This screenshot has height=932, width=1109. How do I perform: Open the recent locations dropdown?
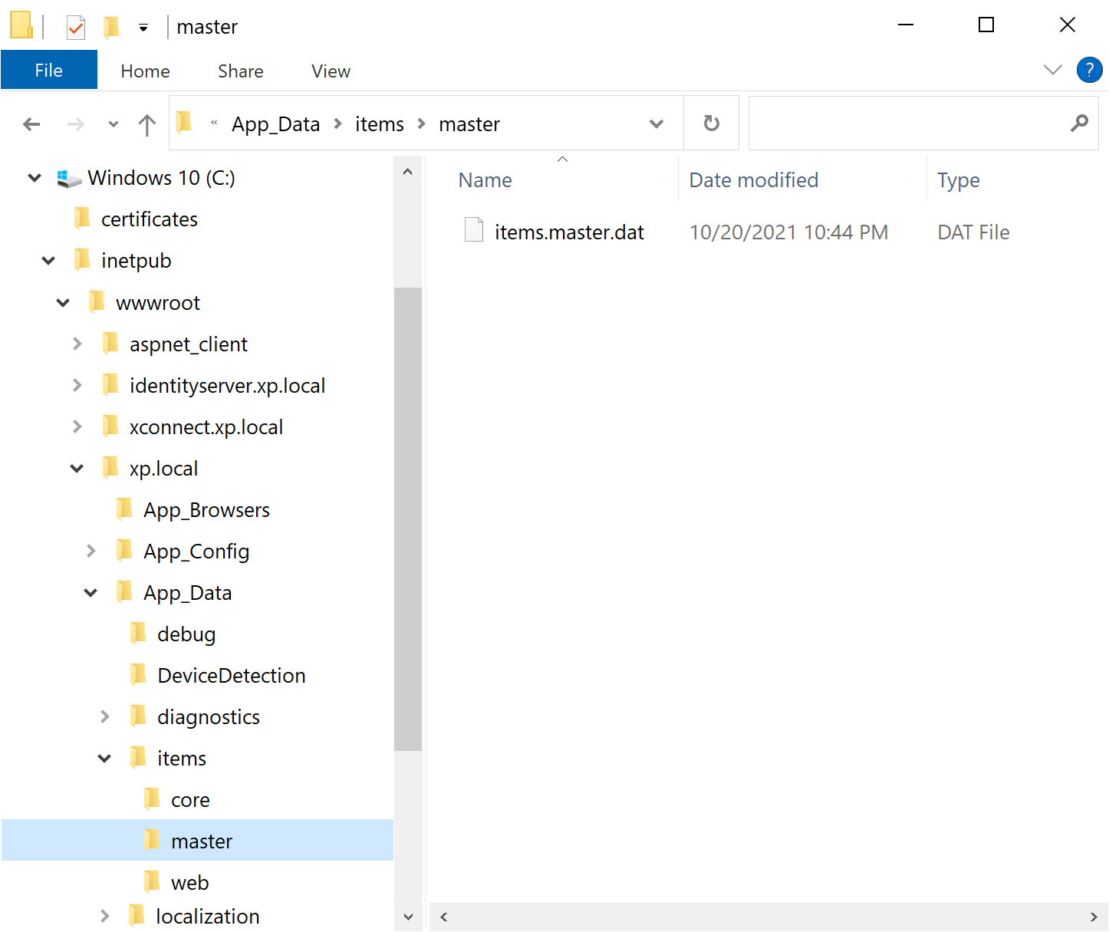pyautogui.click(x=114, y=124)
